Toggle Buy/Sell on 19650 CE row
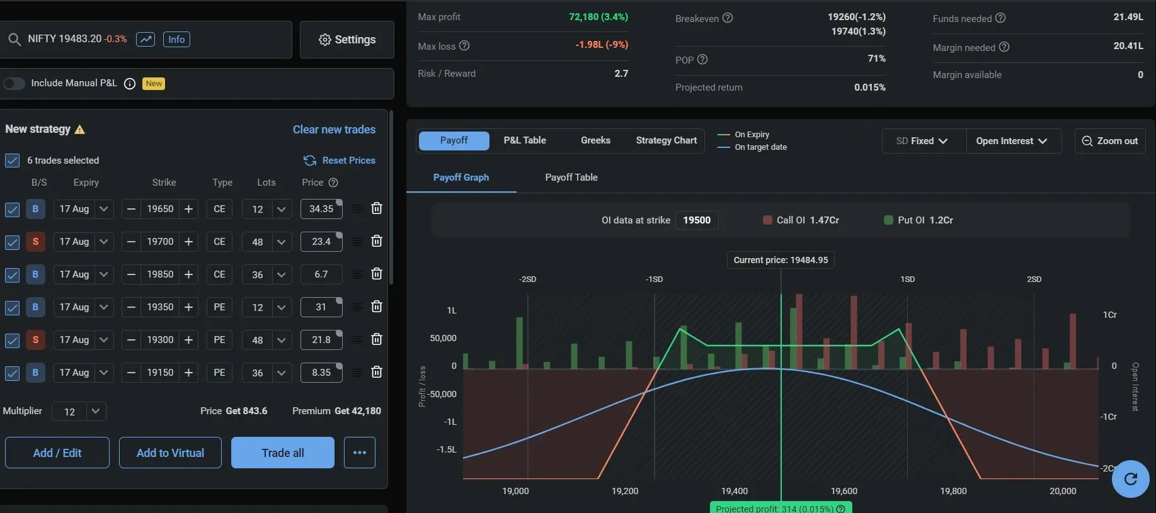 35,209
